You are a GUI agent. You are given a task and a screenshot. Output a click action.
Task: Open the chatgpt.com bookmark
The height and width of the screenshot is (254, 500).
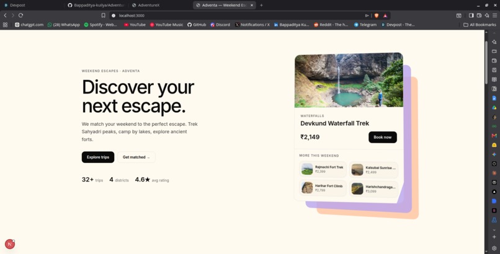(29, 25)
